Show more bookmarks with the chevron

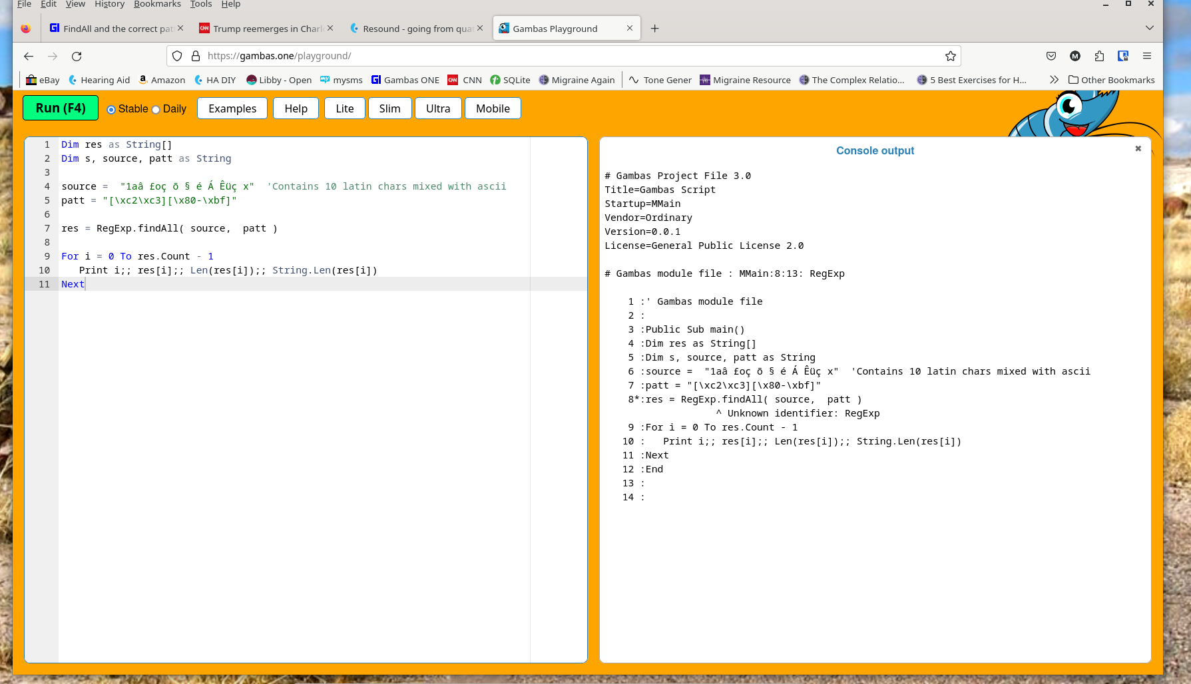(x=1054, y=80)
